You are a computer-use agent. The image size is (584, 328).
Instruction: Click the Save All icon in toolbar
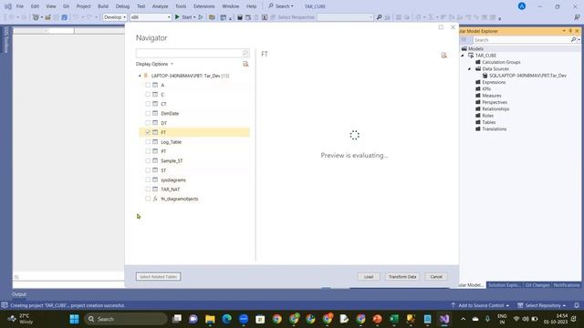coord(65,17)
